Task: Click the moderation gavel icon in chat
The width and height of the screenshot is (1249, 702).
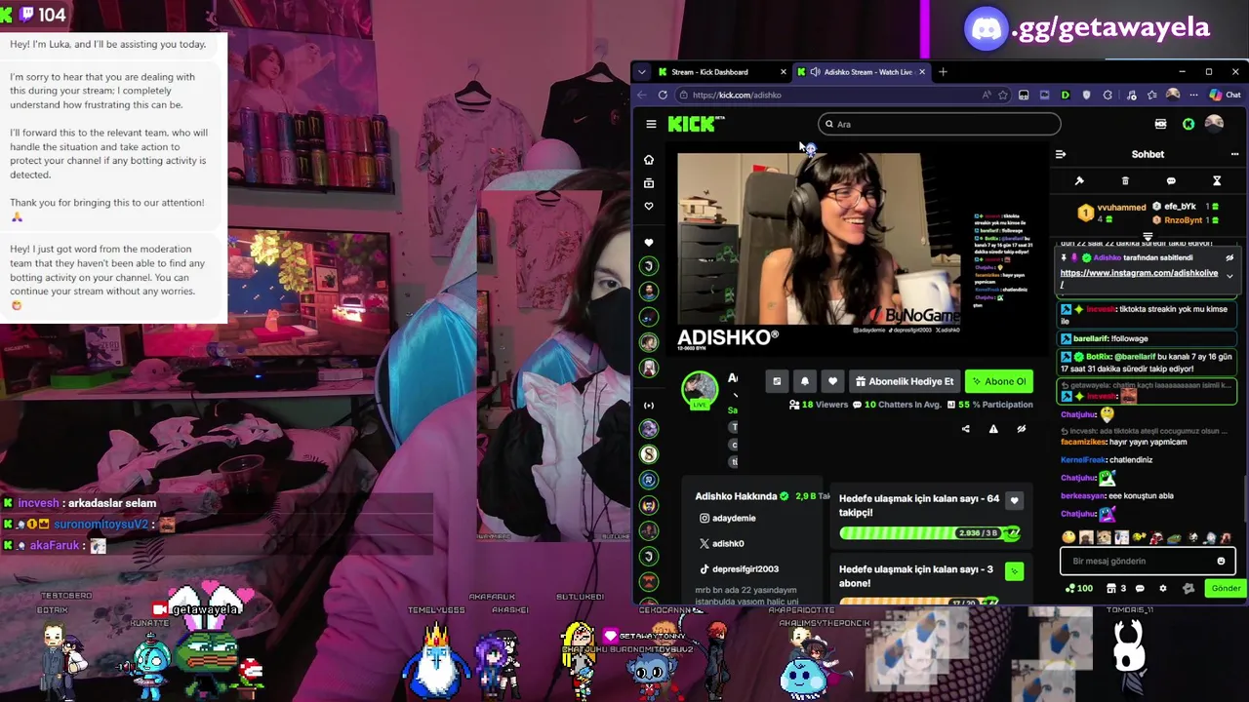Action: [1079, 181]
